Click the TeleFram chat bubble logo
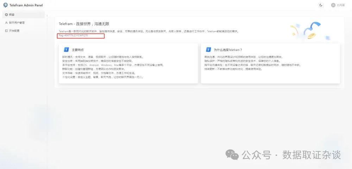This screenshot has width=352, height=169. (5, 5)
